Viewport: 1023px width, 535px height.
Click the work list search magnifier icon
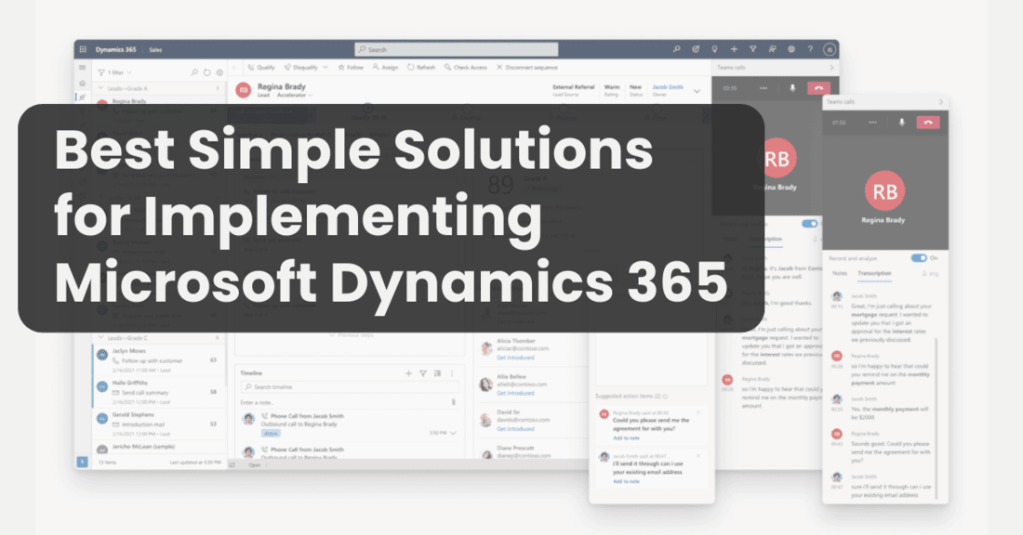coord(194,72)
